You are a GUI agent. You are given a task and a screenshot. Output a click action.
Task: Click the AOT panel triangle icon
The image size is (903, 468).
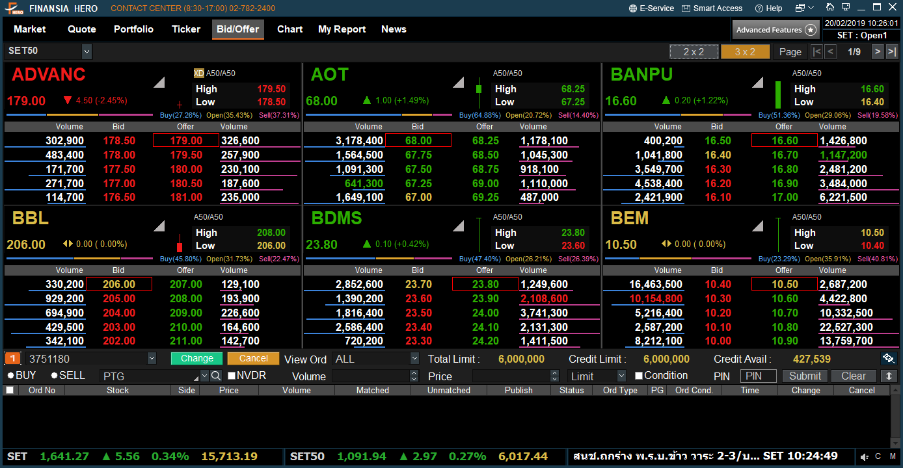459,82
